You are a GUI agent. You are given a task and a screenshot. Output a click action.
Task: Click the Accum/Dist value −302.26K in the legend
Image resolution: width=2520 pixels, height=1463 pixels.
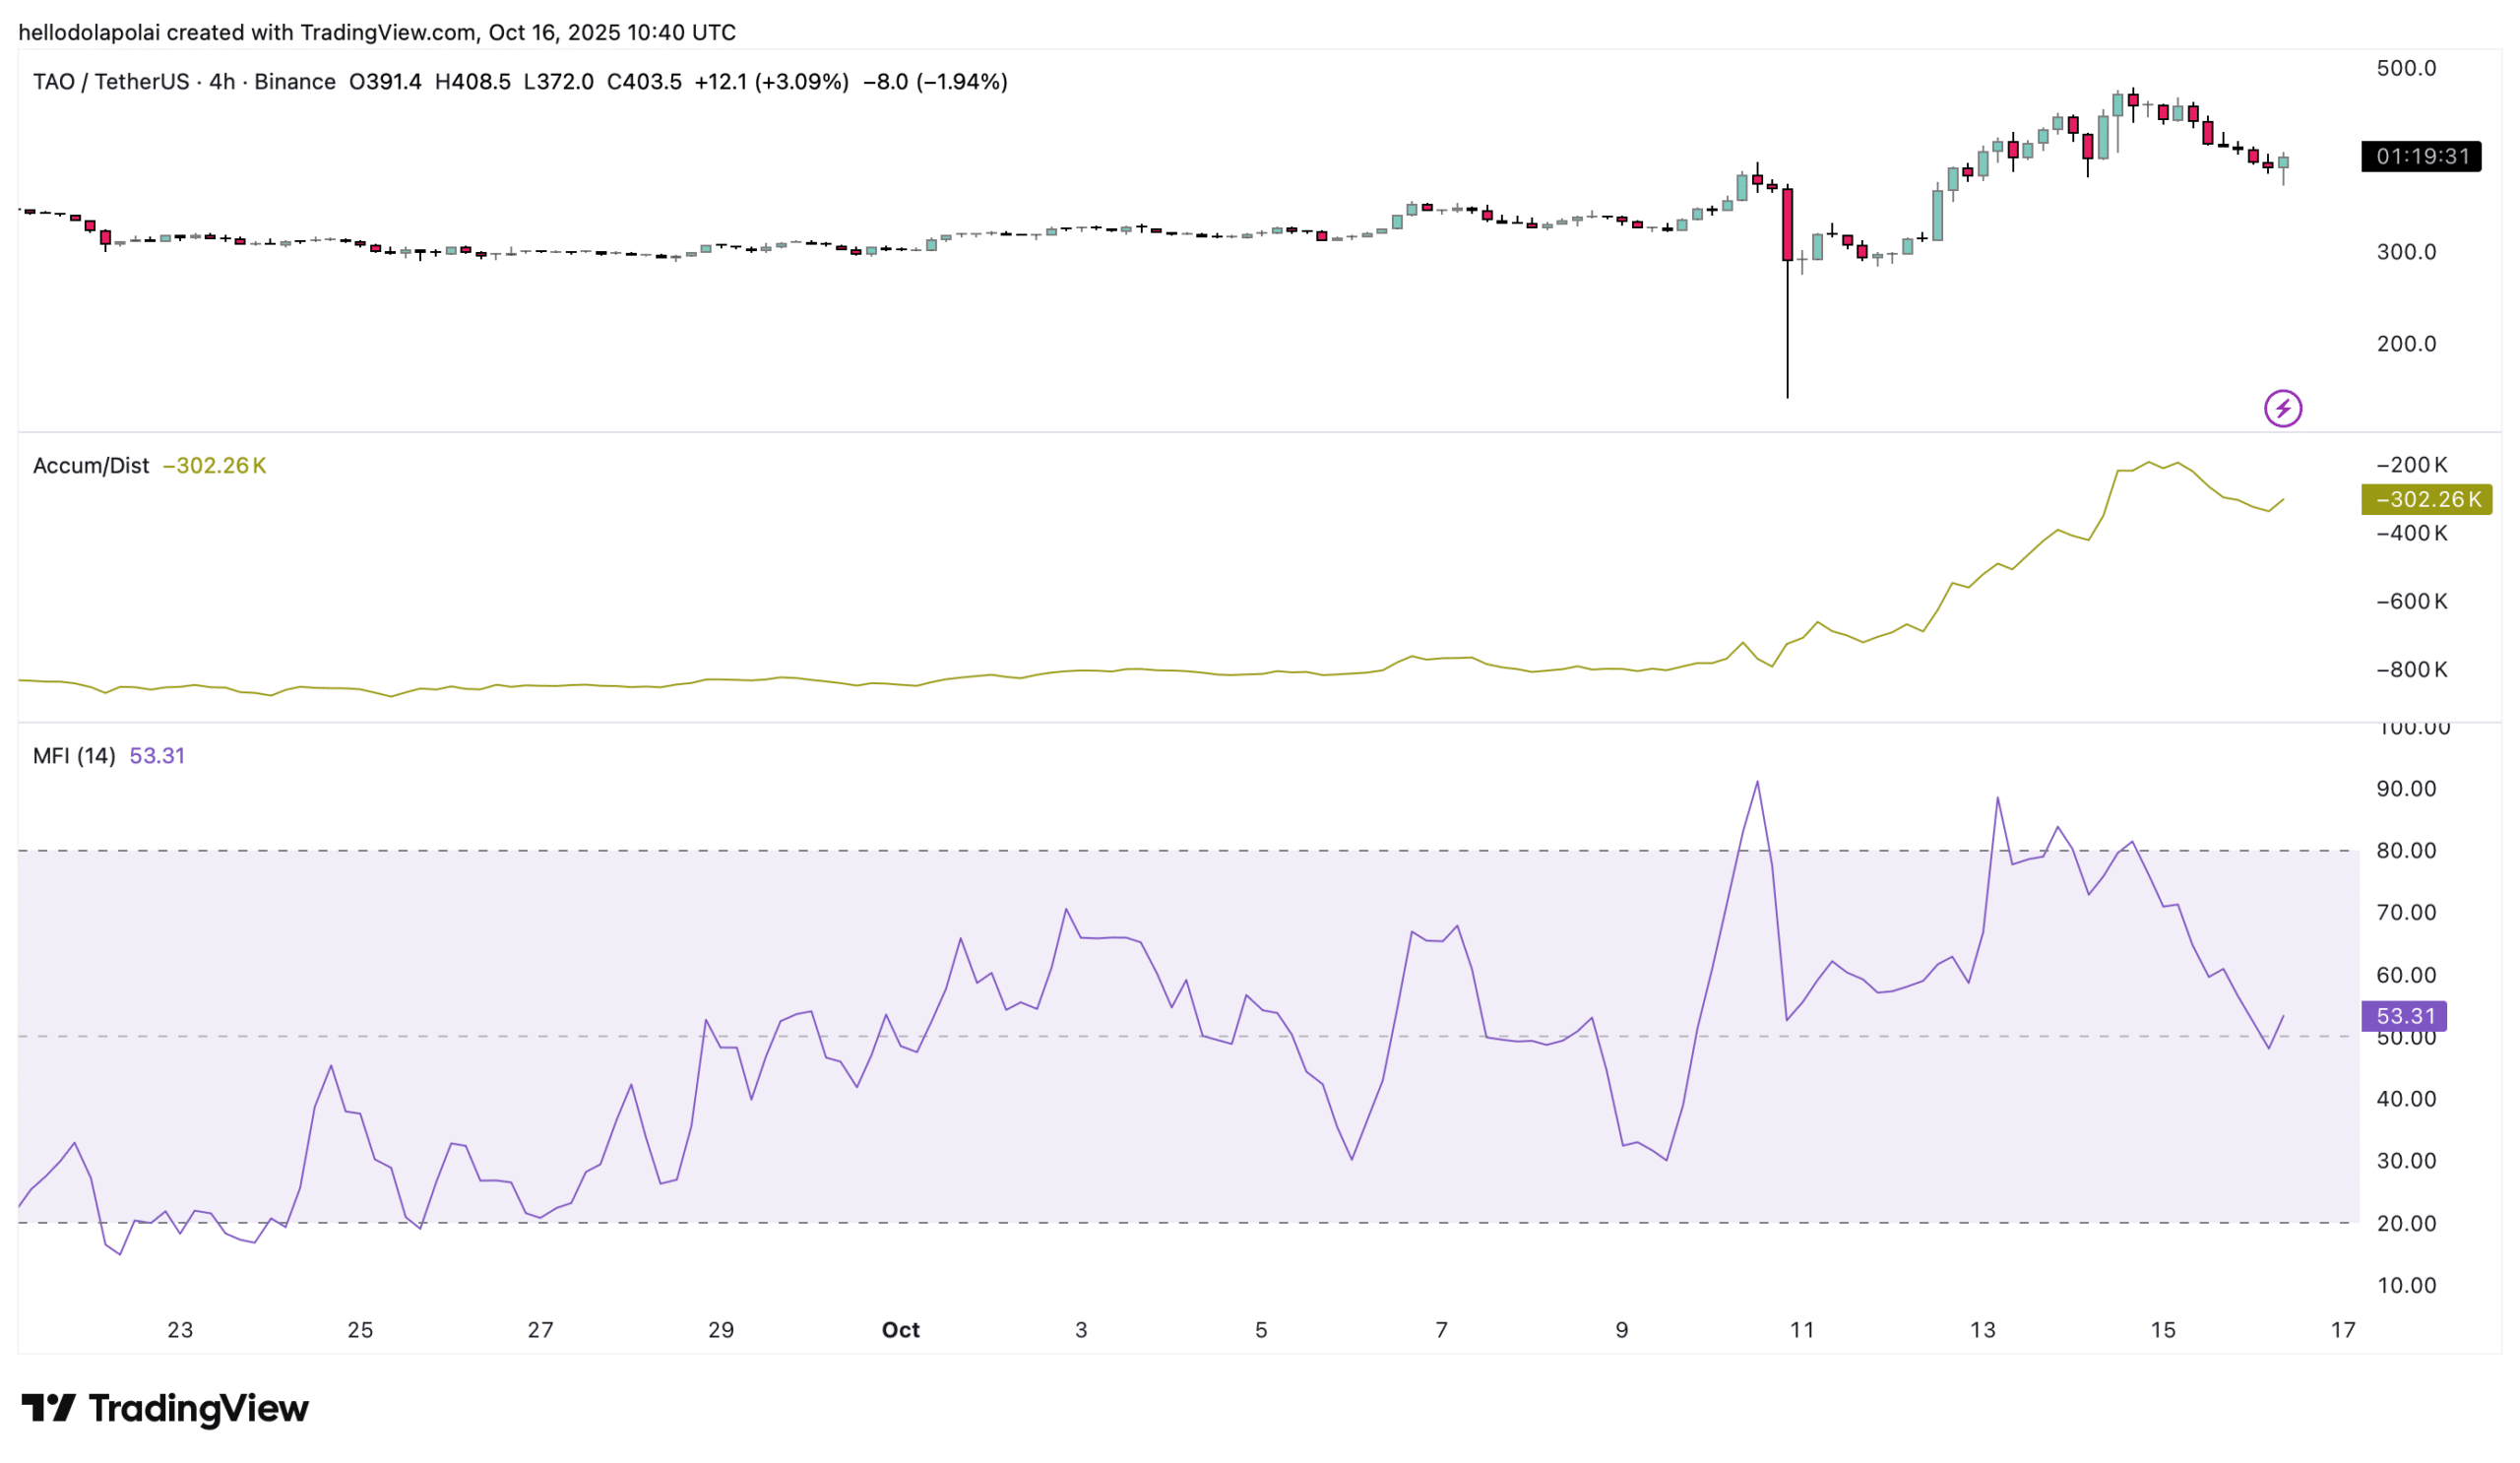[x=214, y=466]
